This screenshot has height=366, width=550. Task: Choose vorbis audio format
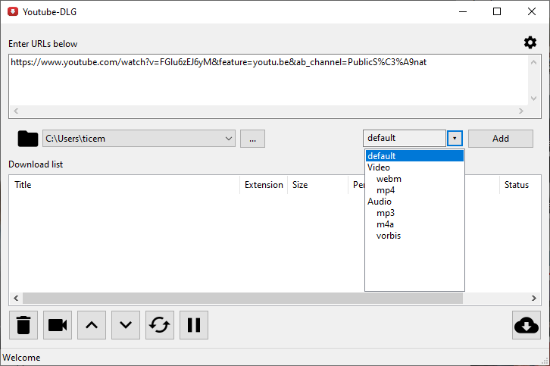[389, 236]
